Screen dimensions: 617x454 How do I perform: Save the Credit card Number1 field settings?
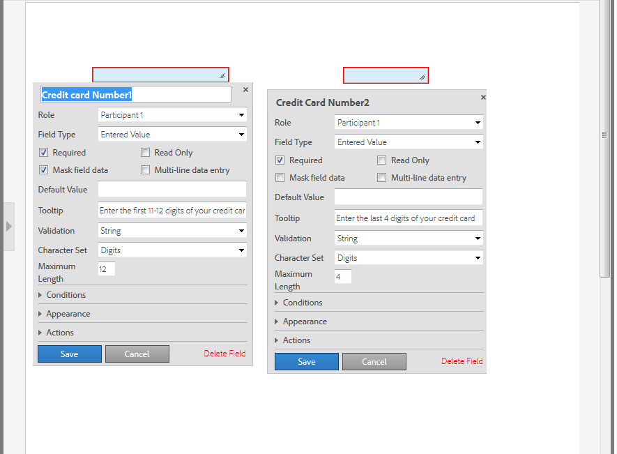(x=69, y=354)
